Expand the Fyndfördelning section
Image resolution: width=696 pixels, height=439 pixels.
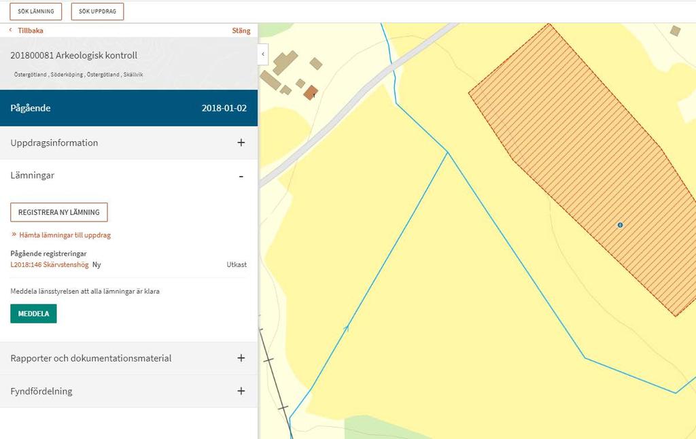click(x=128, y=391)
